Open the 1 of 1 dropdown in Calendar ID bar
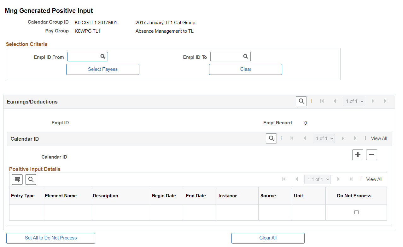Viewport: 403px width, 247px height. pyautogui.click(x=324, y=138)
